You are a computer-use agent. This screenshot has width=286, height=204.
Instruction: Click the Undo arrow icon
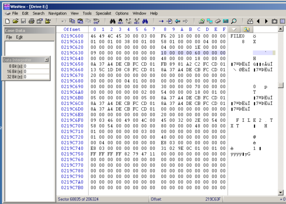[64, 21]
